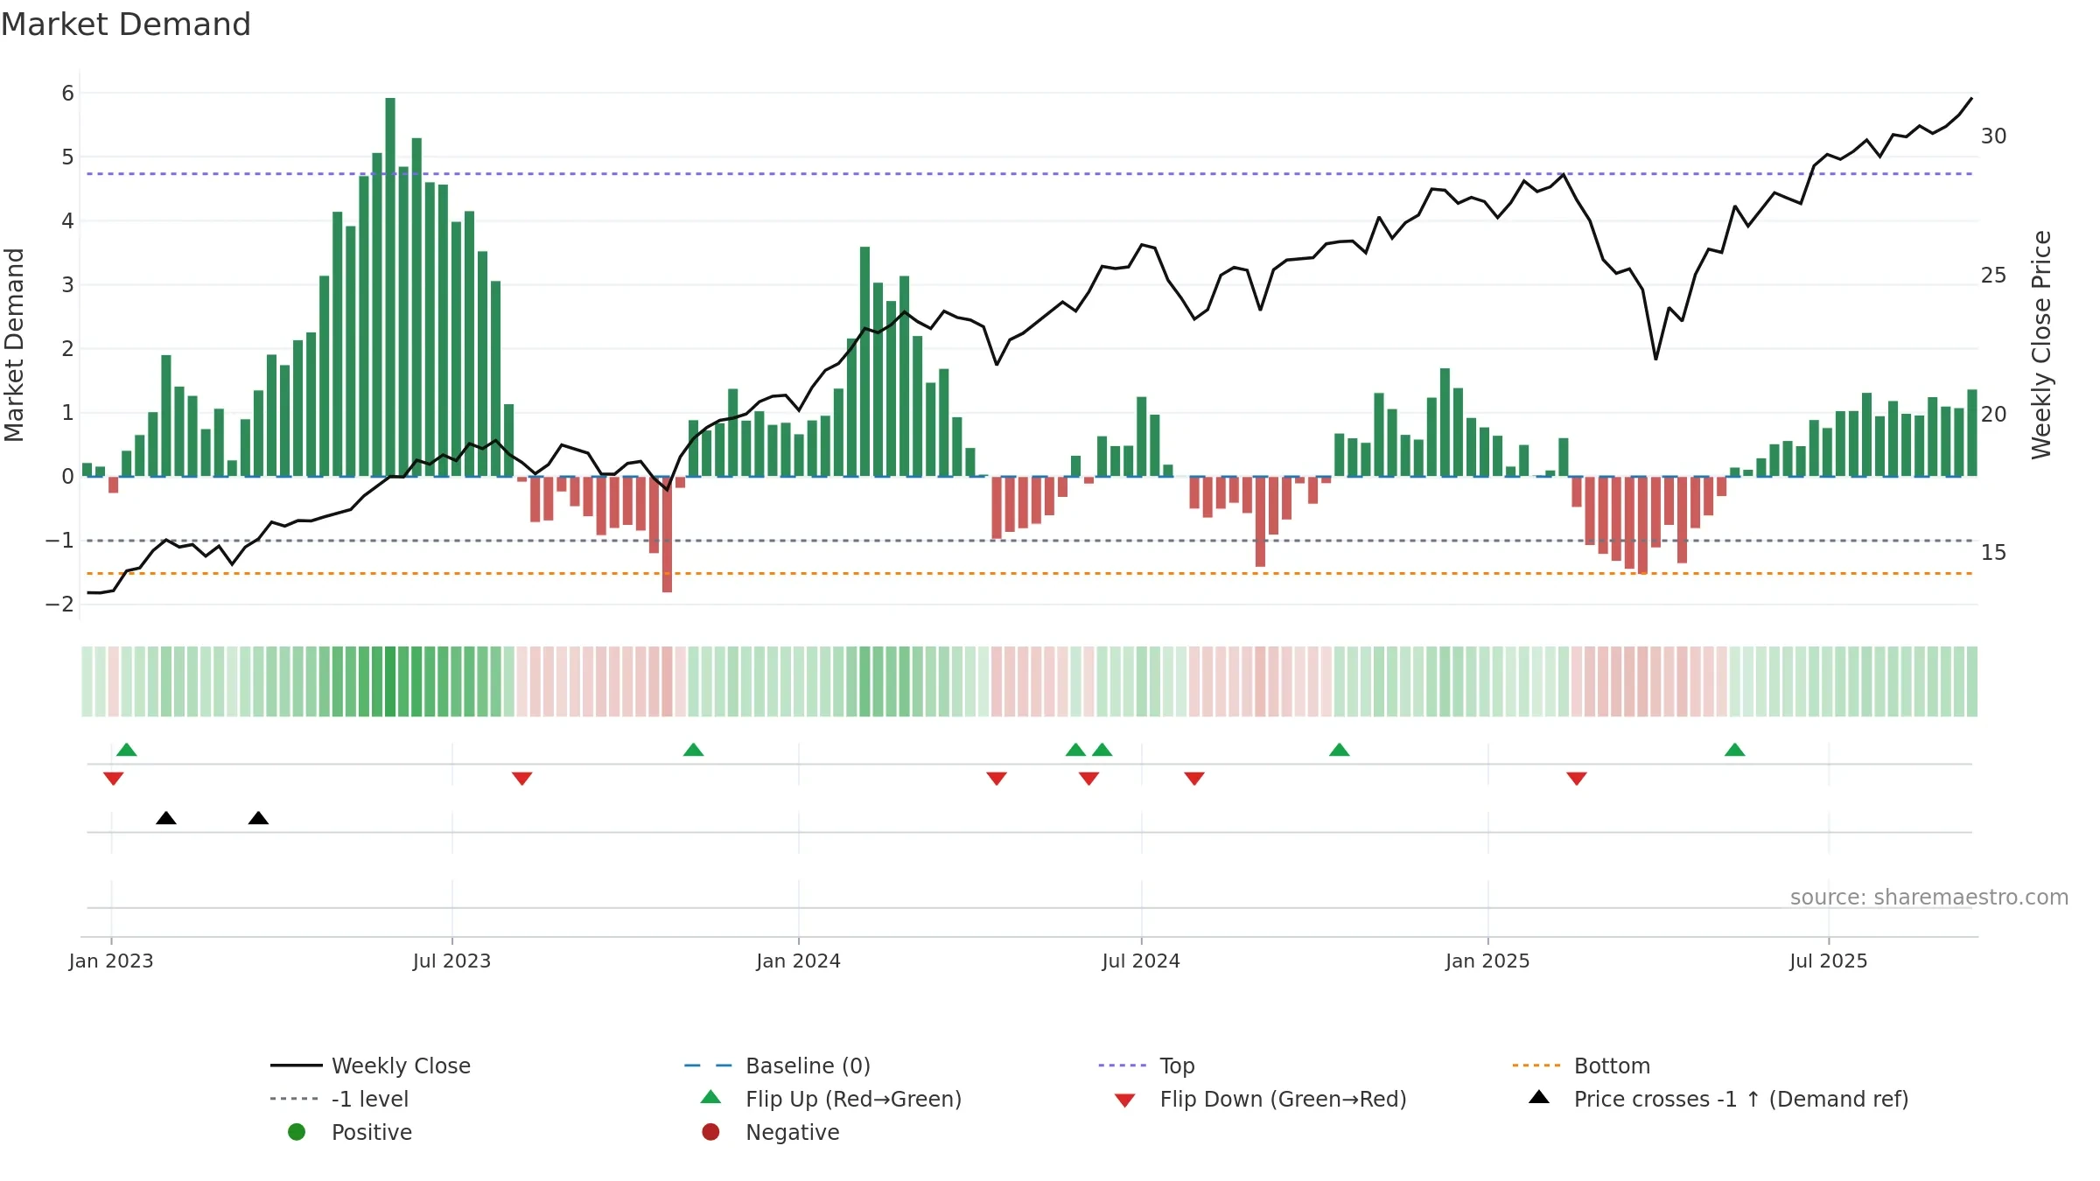2100x1181 pixels.
Task: Click the green Flip Up legend triangle
Action: click(x=711, y=1097)
